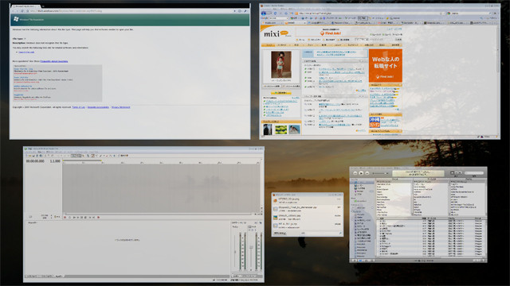
Task: Click the address bar in the Windows File Association browser
Action: coord(130,11)
